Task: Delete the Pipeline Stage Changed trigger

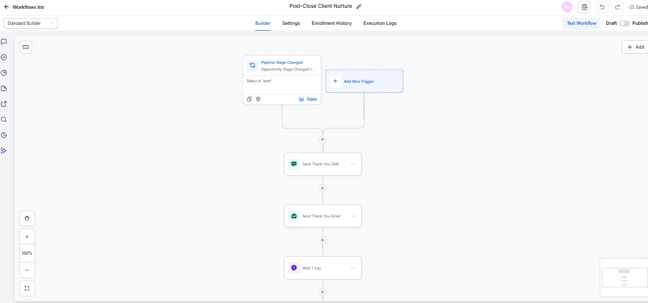Action: point(258,99)
